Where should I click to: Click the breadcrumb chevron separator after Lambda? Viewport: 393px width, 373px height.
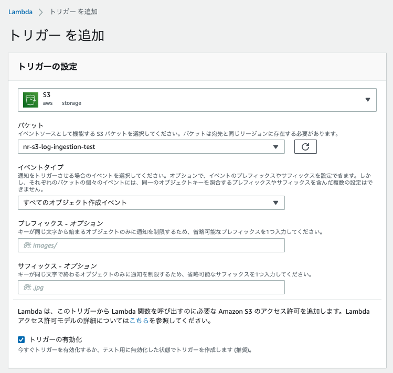[x=40, y=12]
